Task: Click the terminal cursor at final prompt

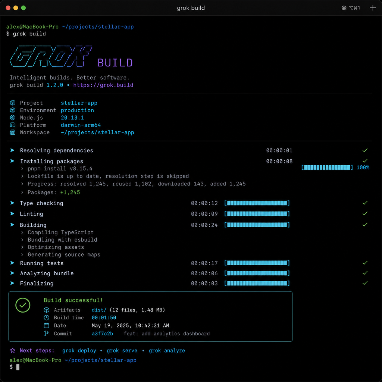Action: (x=18, y=367)
